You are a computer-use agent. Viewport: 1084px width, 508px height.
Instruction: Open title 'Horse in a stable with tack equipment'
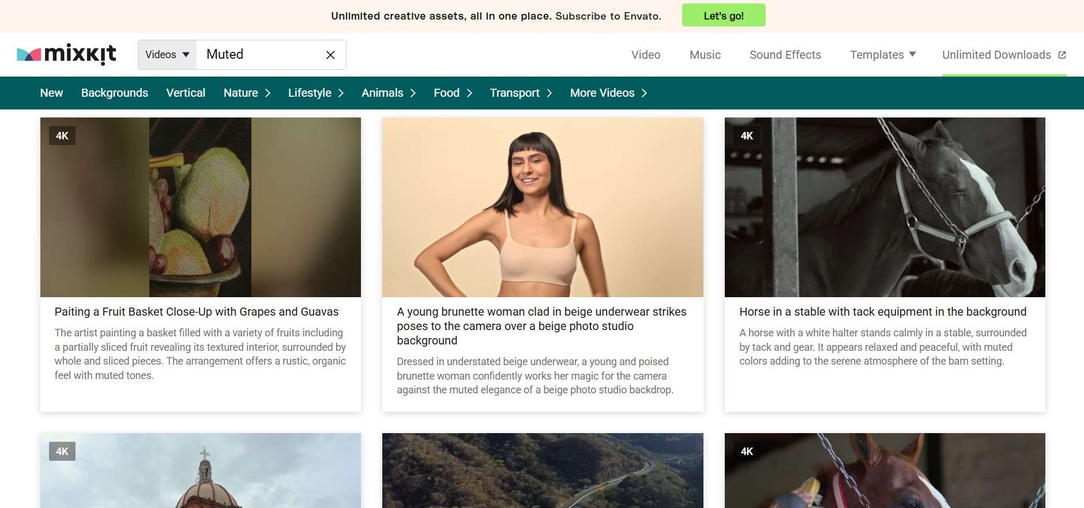(x=883, y=312)
